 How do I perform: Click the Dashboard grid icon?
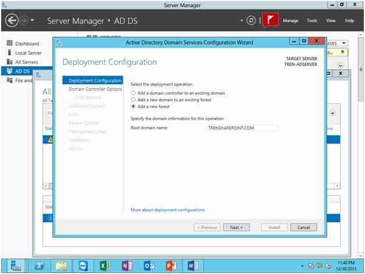9,44
